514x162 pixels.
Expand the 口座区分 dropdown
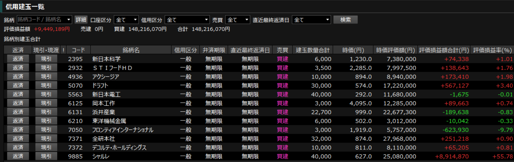(x=126, y=20)
